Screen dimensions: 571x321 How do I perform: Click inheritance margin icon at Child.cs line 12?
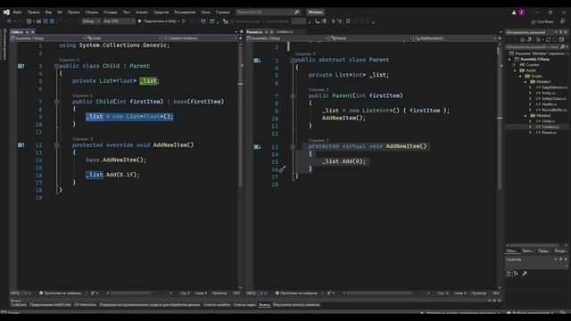21,144
